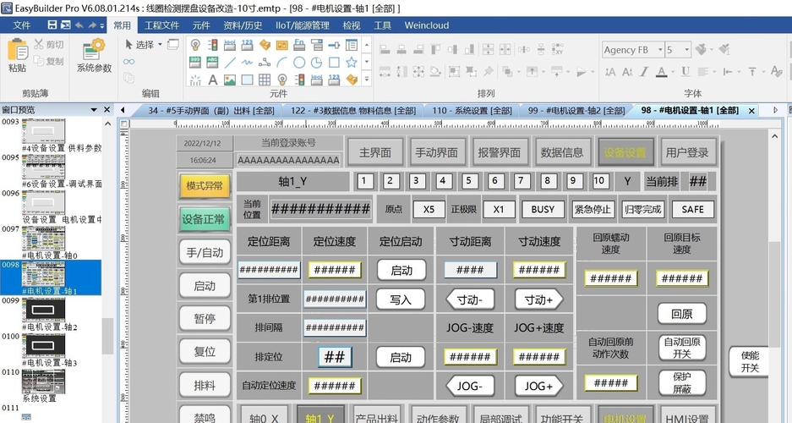Click the increase font size icon
This screenshot has height=423, width=792.
tap(610, 72)
